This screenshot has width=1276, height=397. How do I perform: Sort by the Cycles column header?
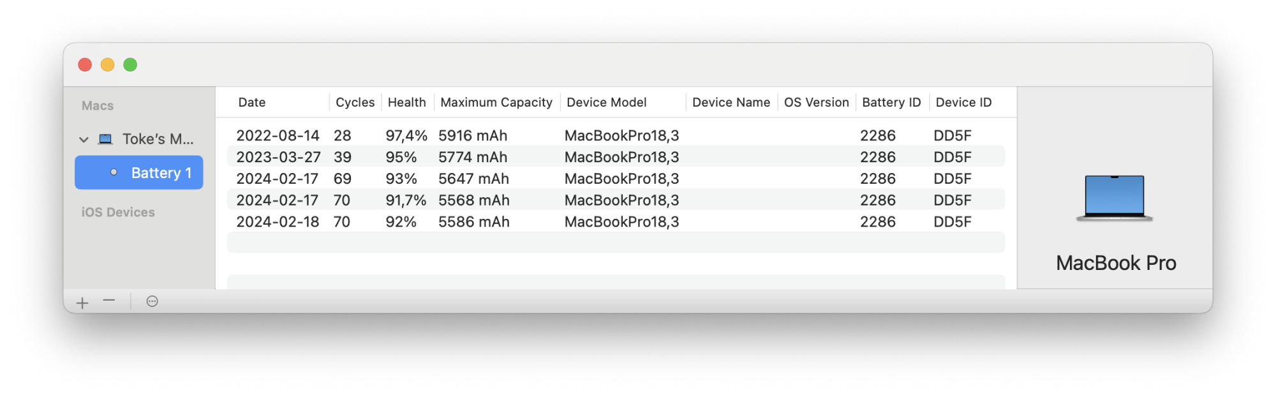point(355,102)
